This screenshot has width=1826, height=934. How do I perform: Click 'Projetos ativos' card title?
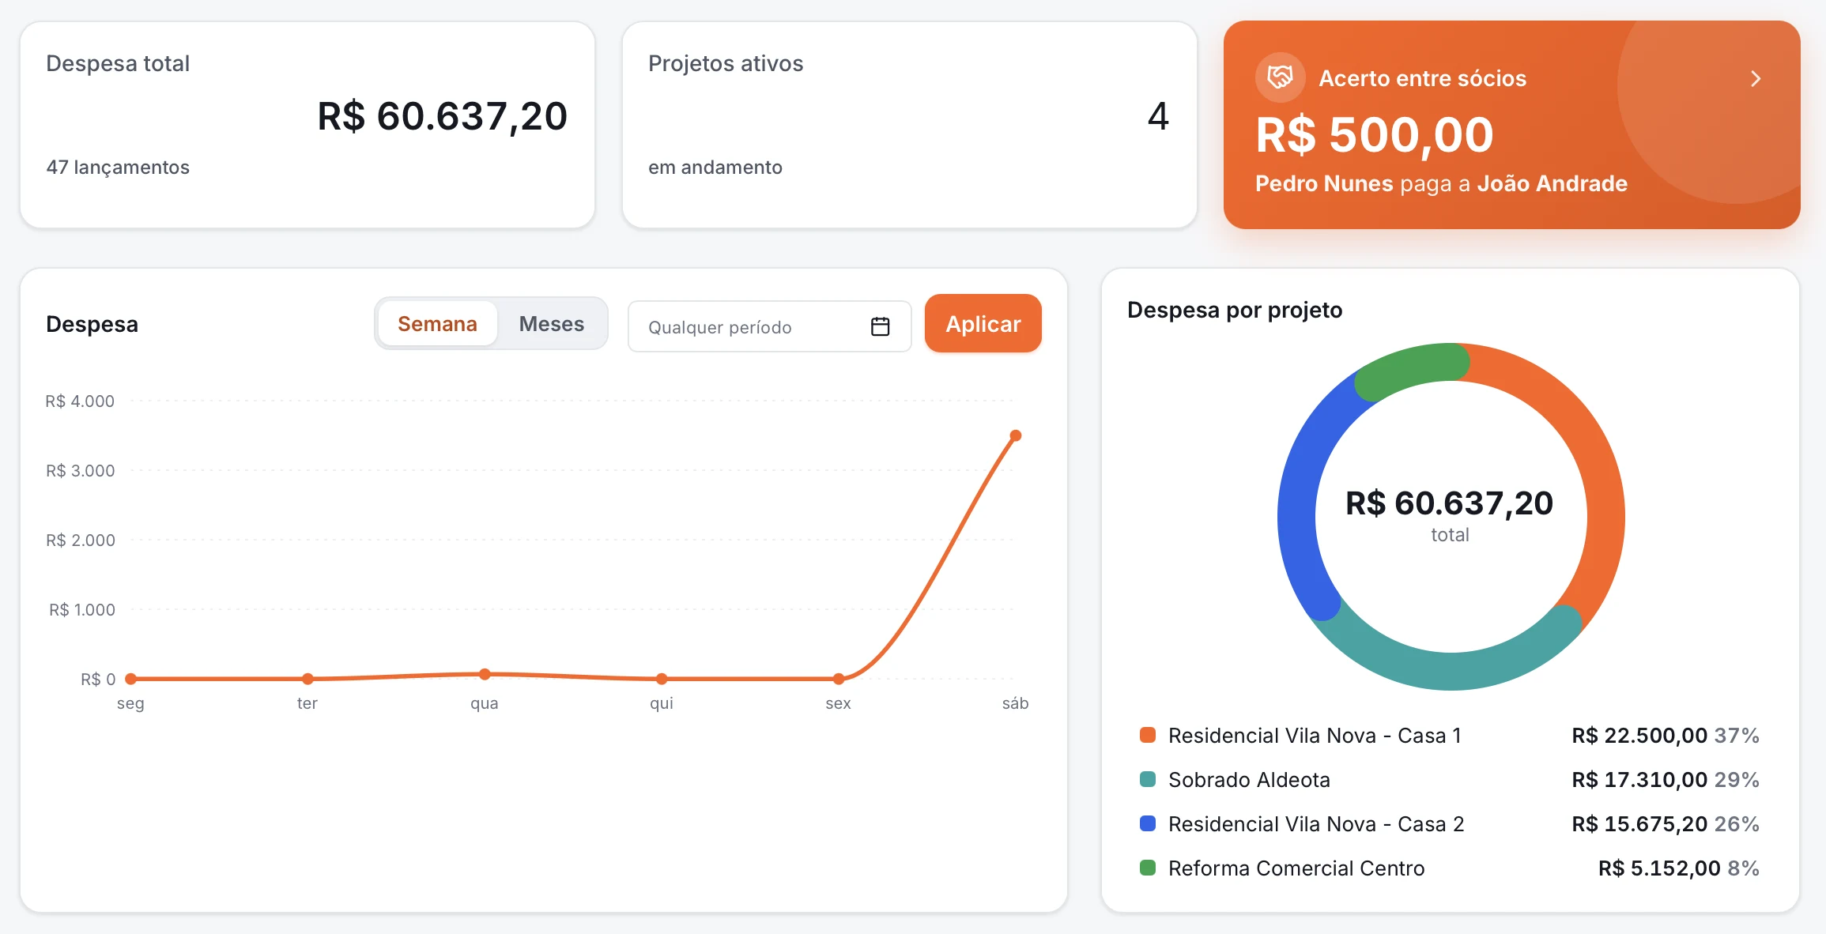pyautogui.click(x=726, y=63)
